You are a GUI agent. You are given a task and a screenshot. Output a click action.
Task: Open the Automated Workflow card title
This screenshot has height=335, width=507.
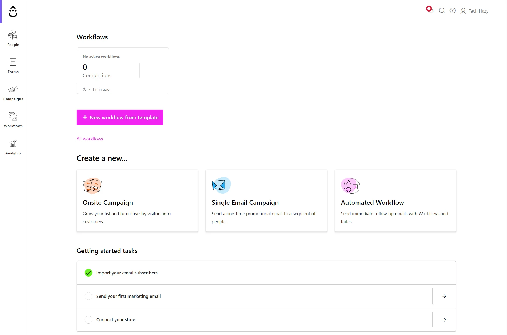[x=372, y=203]
